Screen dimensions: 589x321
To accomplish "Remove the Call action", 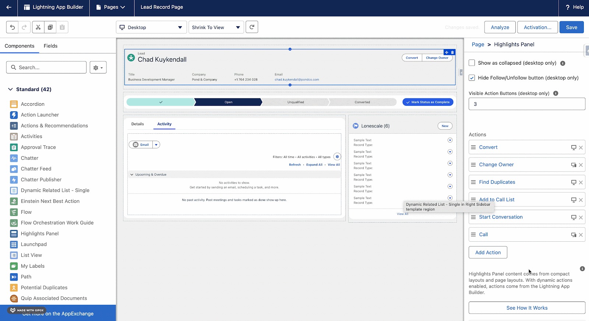I will coord(581,235).
